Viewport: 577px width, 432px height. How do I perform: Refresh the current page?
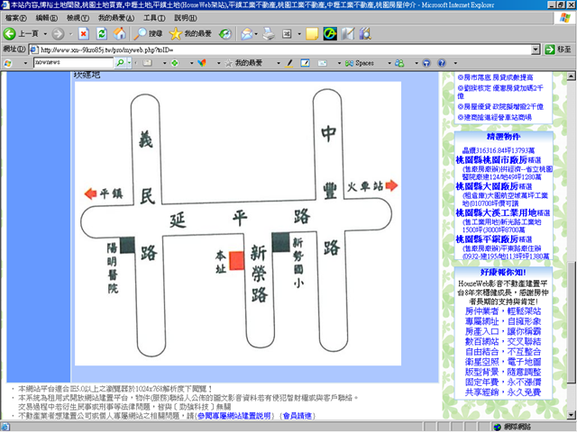[x=102, y=34]
